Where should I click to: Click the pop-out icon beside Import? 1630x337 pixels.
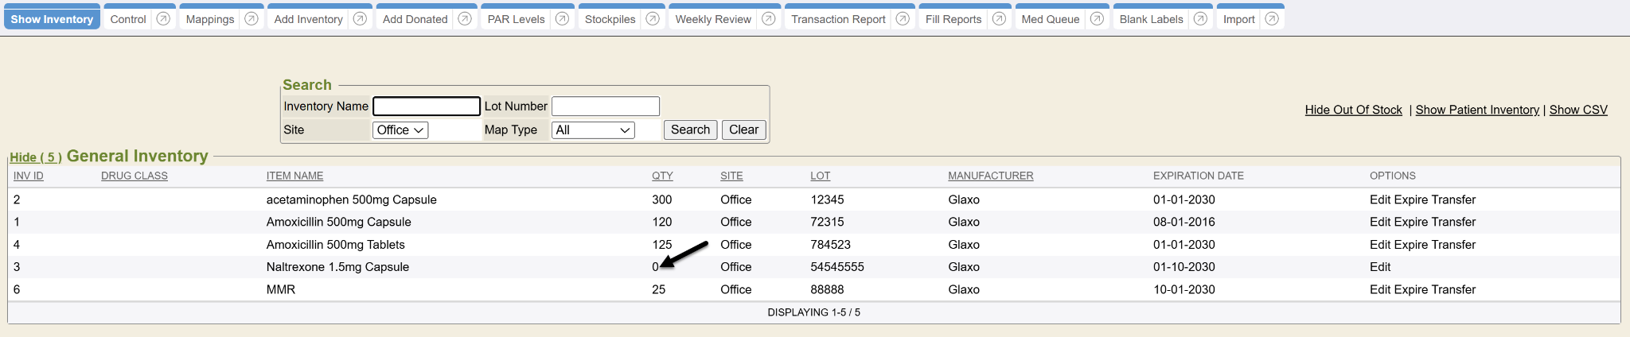click(1272, 19)
